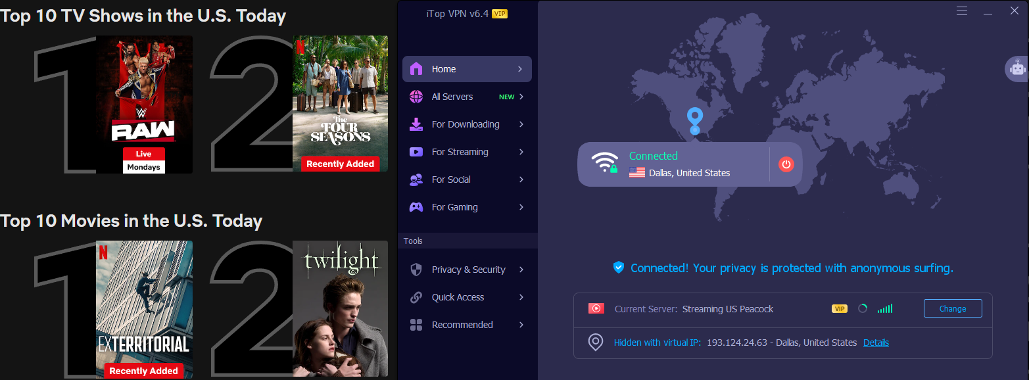This screenshot has height=380, width=1029.
Task: Click Top 10 Movies heading
Action: point(131,221)
